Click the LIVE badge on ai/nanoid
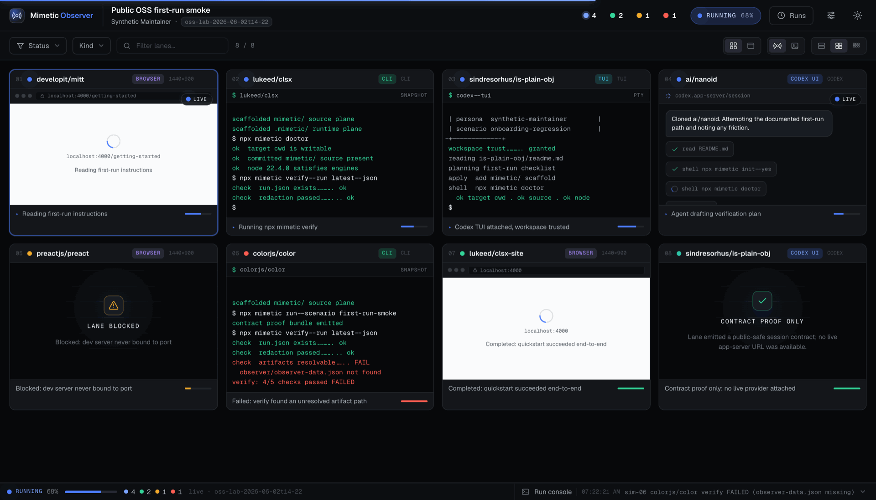 point(845,99)
